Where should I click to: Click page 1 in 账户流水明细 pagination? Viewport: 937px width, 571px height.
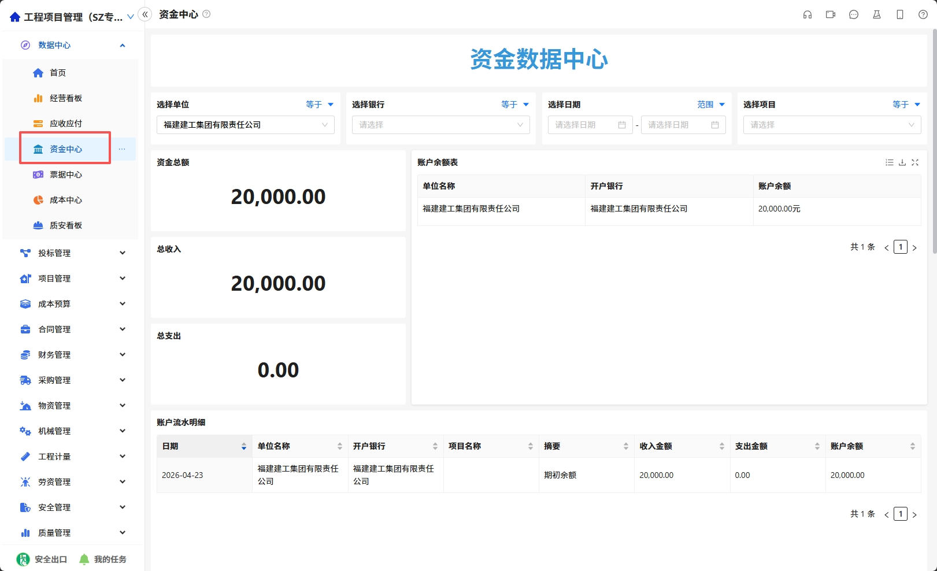coord(901,514)
